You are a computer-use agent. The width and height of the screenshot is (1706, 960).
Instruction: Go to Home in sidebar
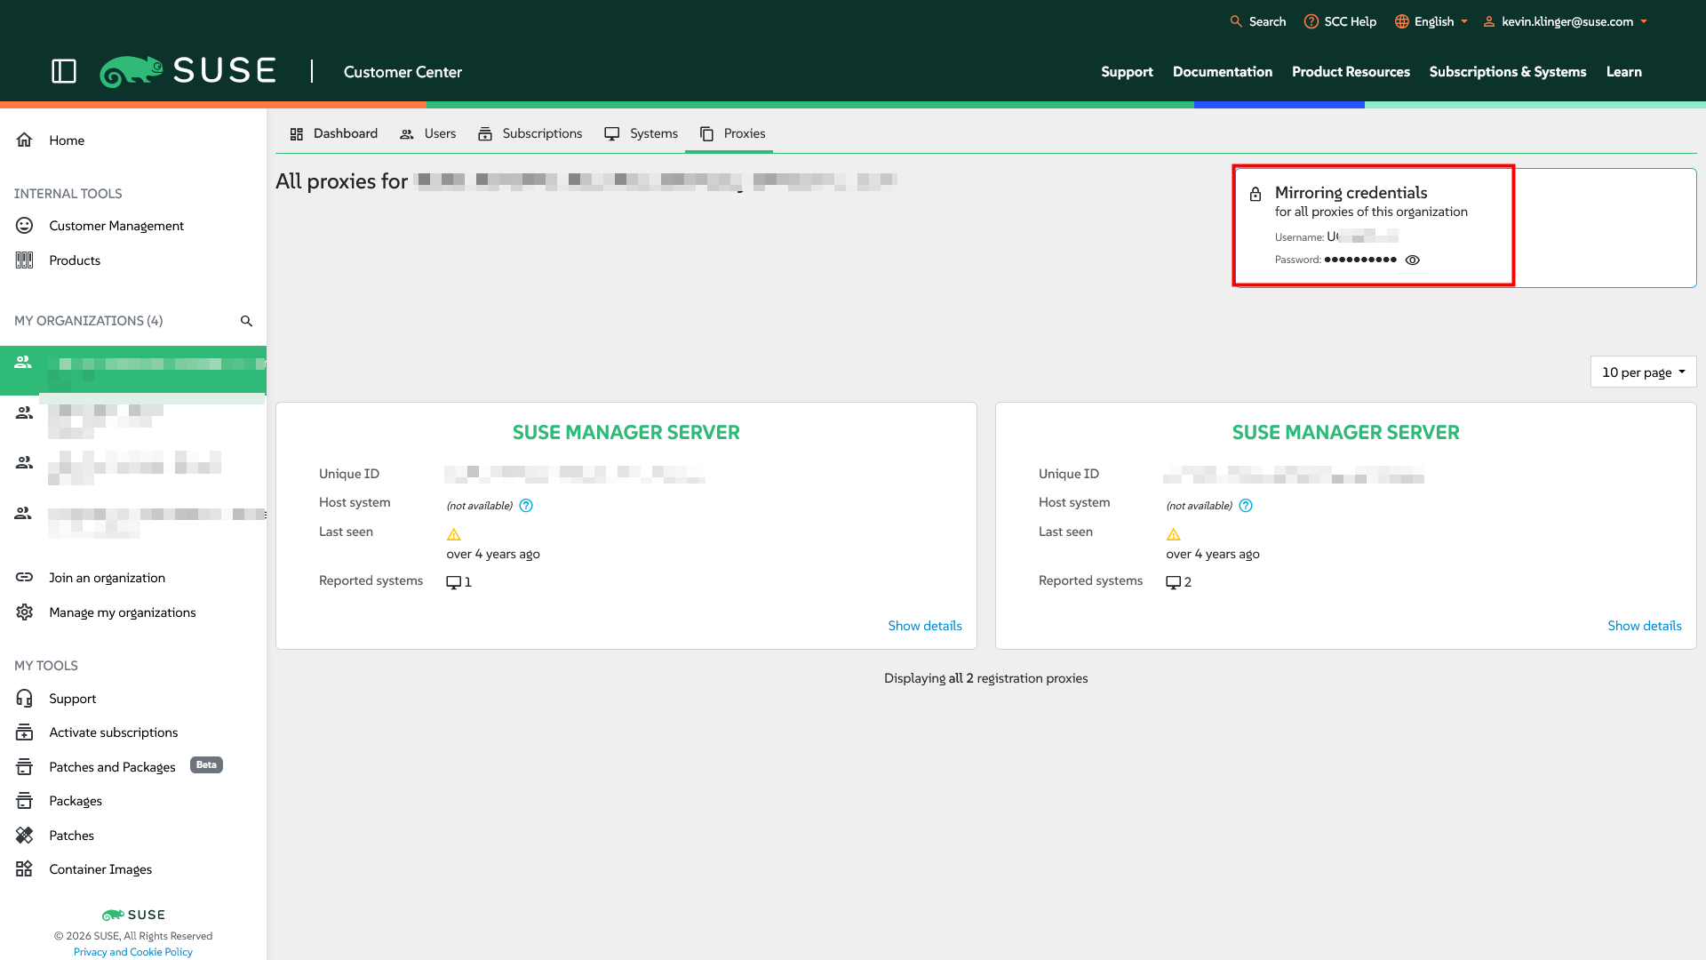pyautogui.click(x=67, y=140)
